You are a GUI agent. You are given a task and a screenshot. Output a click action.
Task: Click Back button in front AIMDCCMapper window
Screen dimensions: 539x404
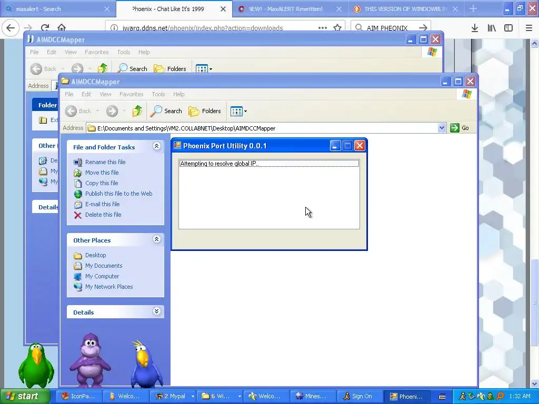tap(79, 111)
